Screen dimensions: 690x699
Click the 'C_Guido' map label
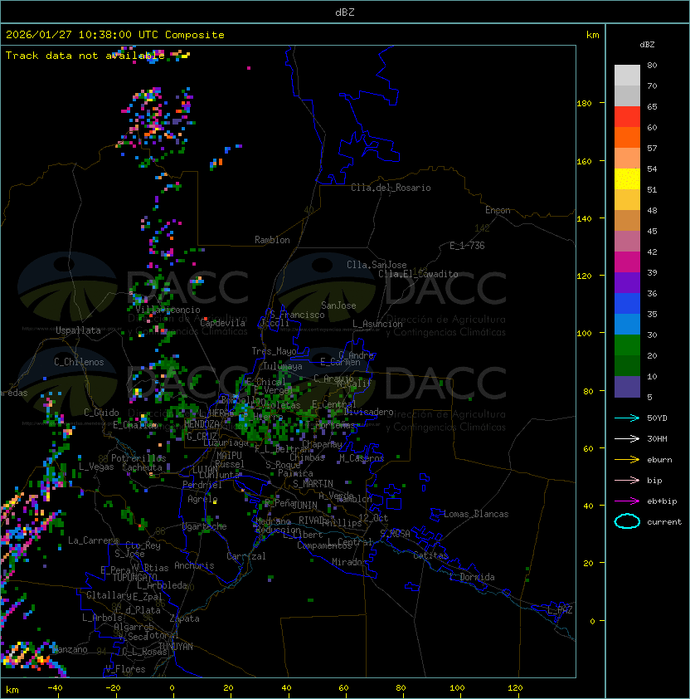[101, 413]
